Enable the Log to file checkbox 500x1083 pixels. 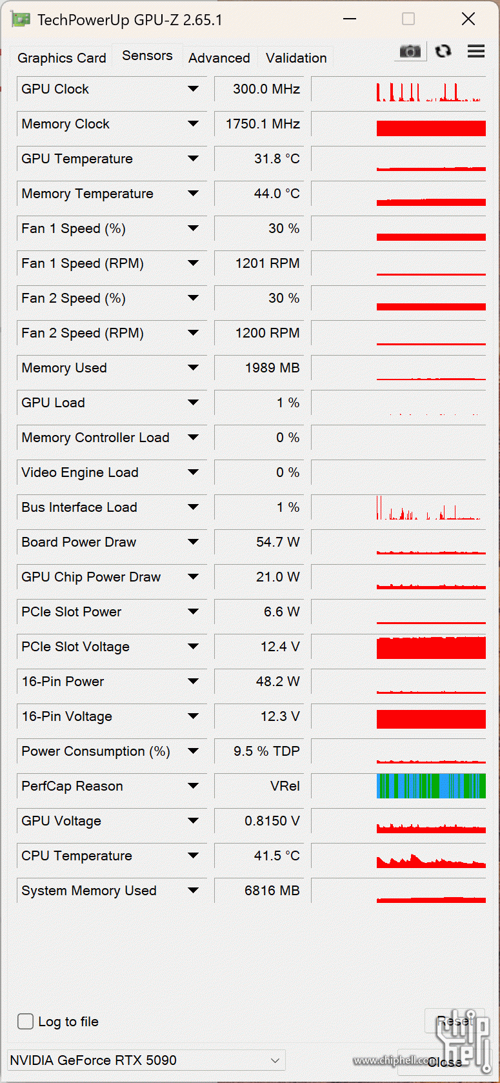(26, 1021)
